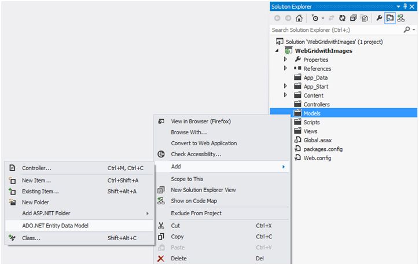
Task: Select the App_Start folder
Action: 311,87
